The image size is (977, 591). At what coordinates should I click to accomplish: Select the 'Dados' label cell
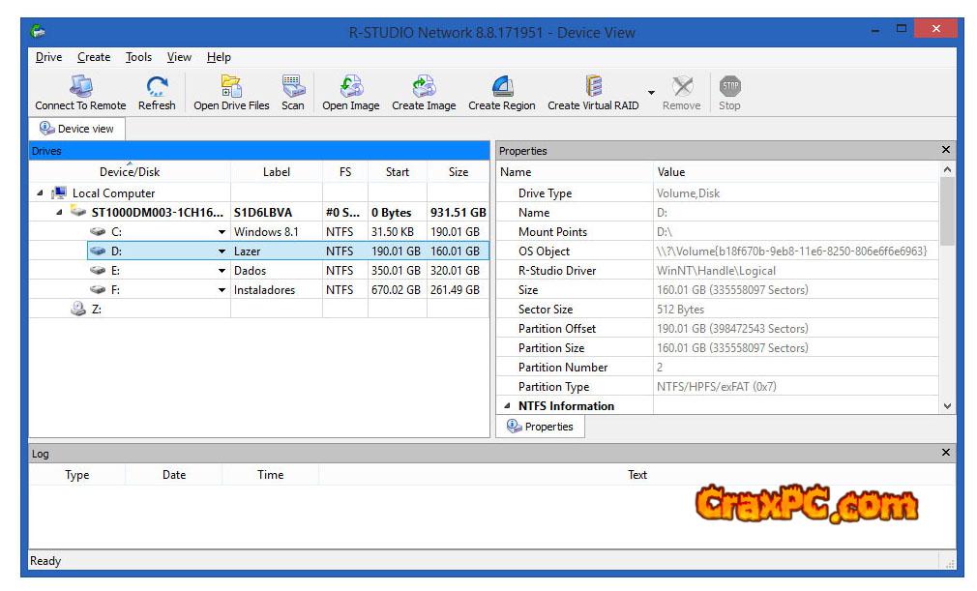[x=276, y=270]
